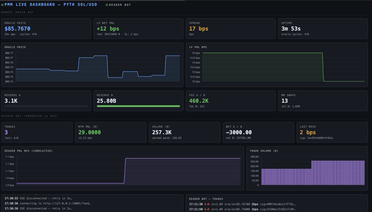Click the READER PNL BPS (CUMULATIVE) chart title

click(29, 151)
